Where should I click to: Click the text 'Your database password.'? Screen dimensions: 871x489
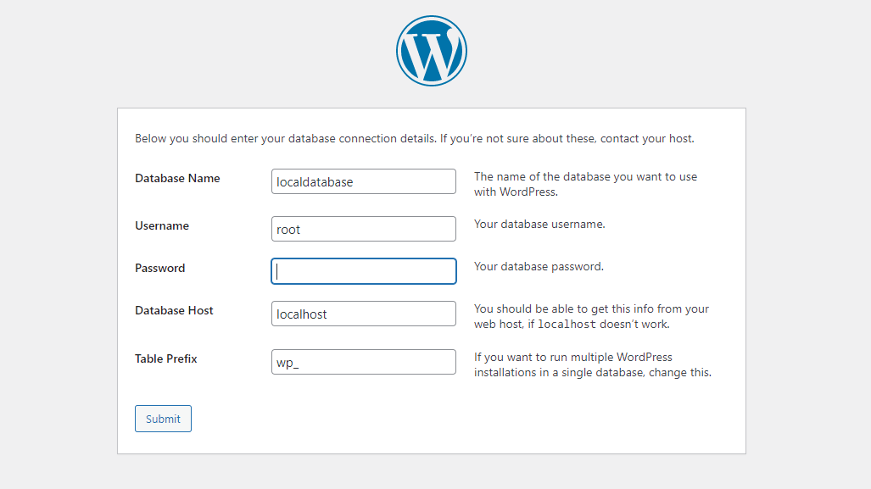click(x=539, y=266)
